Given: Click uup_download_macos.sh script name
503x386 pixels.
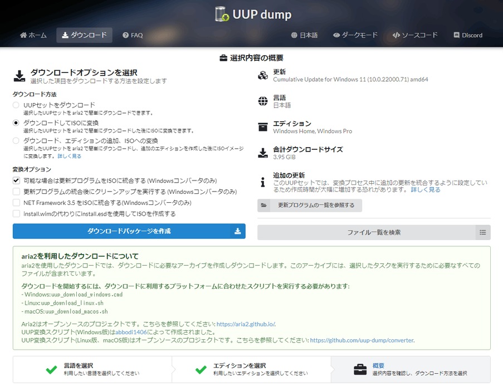Looking at the screenshot, I should [x=76, y=311].
